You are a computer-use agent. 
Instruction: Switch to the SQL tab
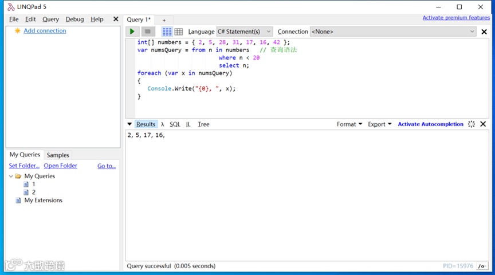click(x=175, y=124)
